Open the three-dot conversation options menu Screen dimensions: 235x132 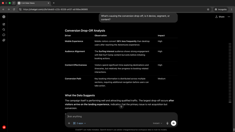point(229,17)
